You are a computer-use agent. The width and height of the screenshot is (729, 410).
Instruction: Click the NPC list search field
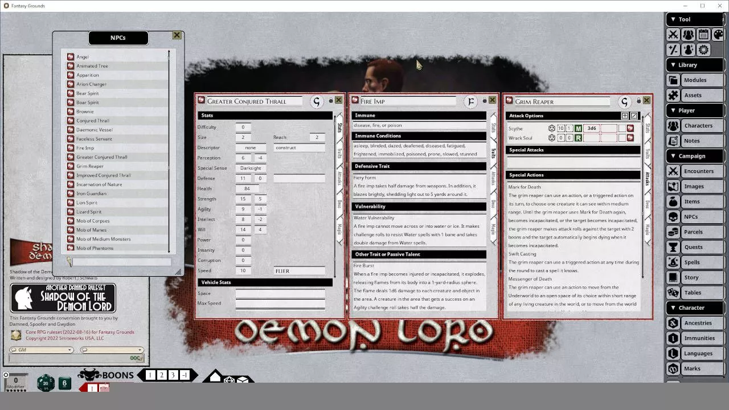[121, 262]
